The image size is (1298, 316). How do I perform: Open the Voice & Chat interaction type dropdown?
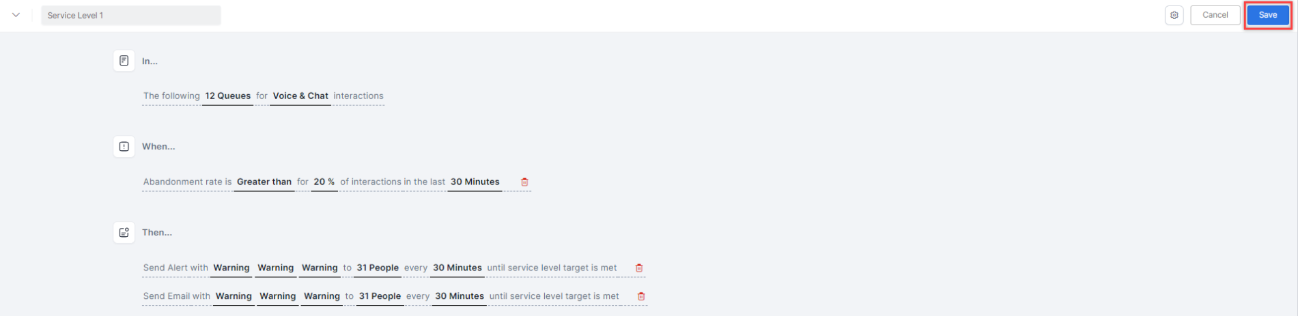coord(300,96)
